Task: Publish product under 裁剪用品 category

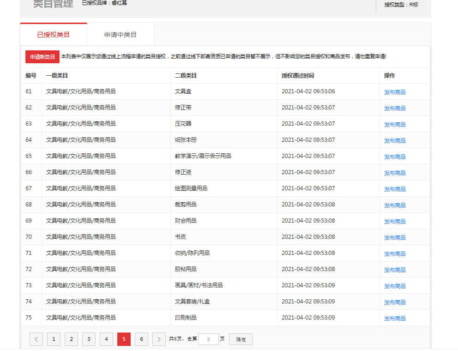Action: (395, 206)
